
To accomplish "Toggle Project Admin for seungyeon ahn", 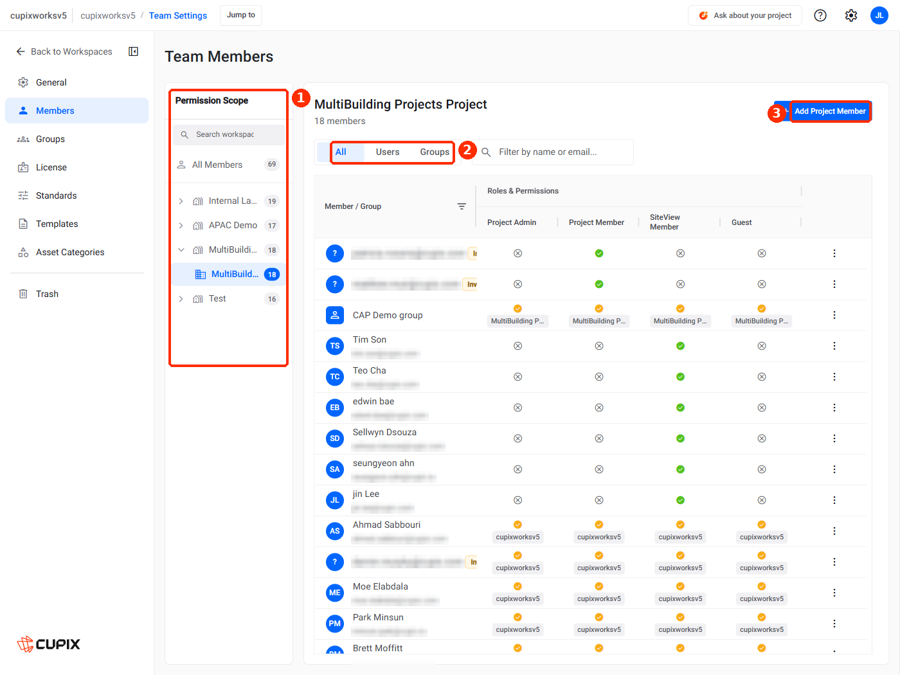I will (x=517, y=469).
